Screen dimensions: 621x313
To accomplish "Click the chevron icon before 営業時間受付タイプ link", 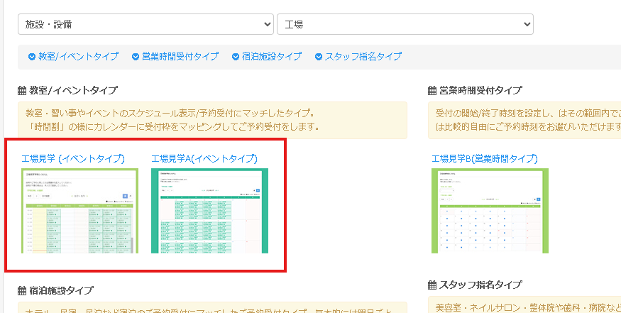I will [136, 57].
